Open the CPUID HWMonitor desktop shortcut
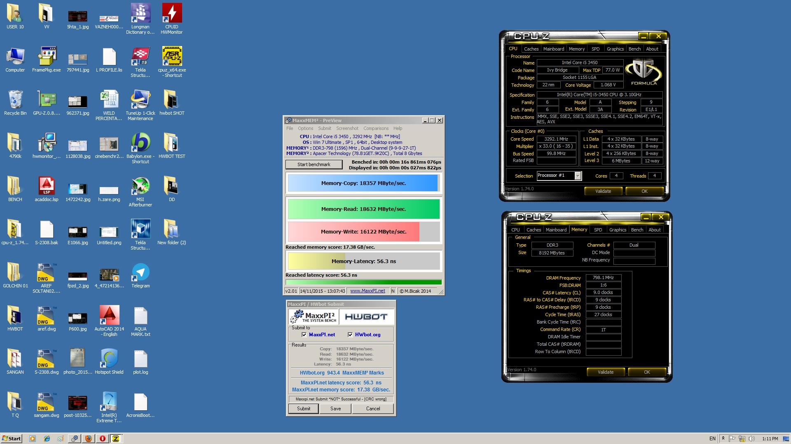 pos(172,18)
